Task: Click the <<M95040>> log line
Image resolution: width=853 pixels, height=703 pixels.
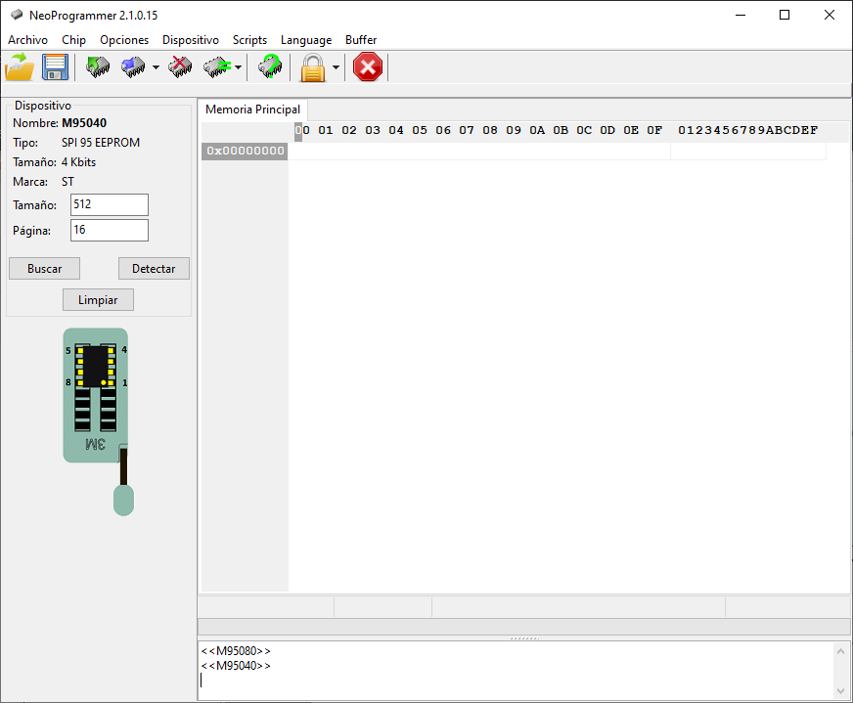Action: [236, 666]
